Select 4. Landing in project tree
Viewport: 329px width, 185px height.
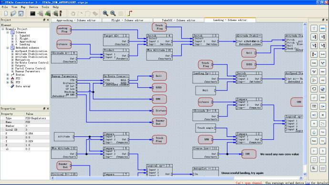(23, 44)
